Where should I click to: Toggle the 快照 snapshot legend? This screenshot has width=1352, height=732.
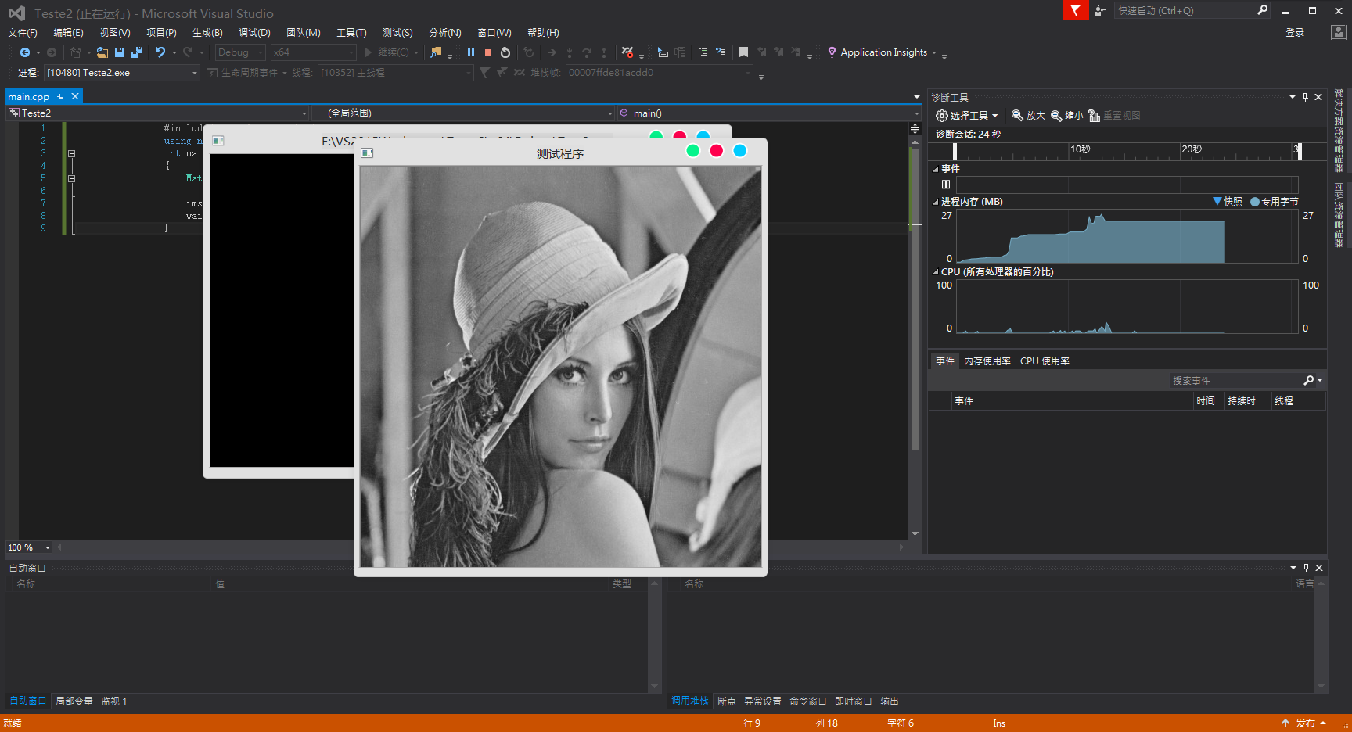tap(1227, 202)
